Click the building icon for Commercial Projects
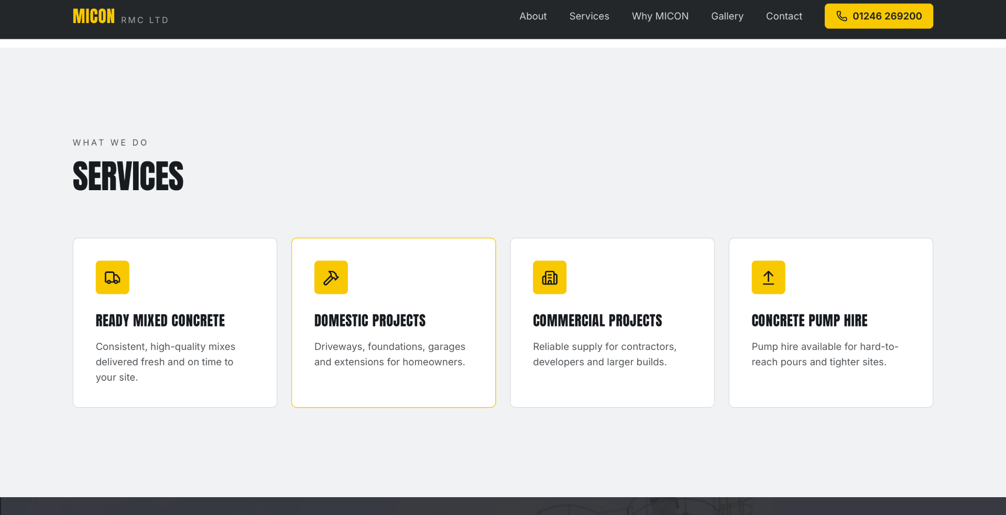 [x=550, y=277]
